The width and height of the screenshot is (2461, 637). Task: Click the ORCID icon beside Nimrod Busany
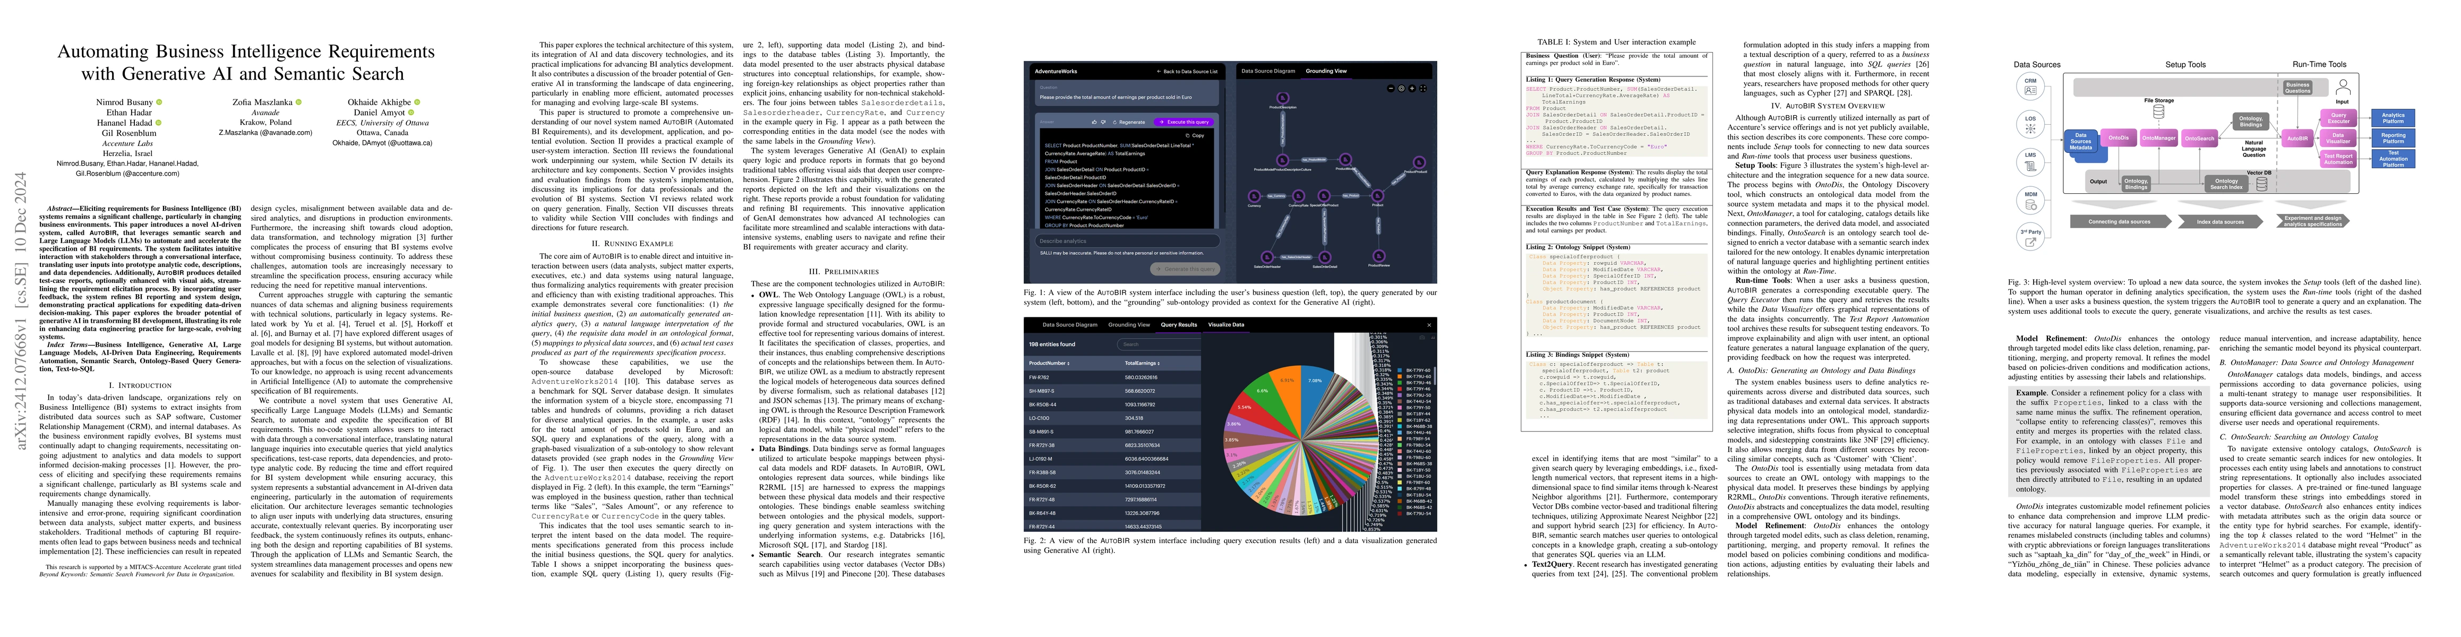click(x=159, y=101)
